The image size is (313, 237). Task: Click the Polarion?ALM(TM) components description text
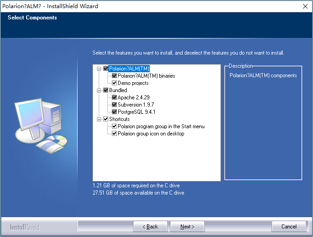point(263,75)
